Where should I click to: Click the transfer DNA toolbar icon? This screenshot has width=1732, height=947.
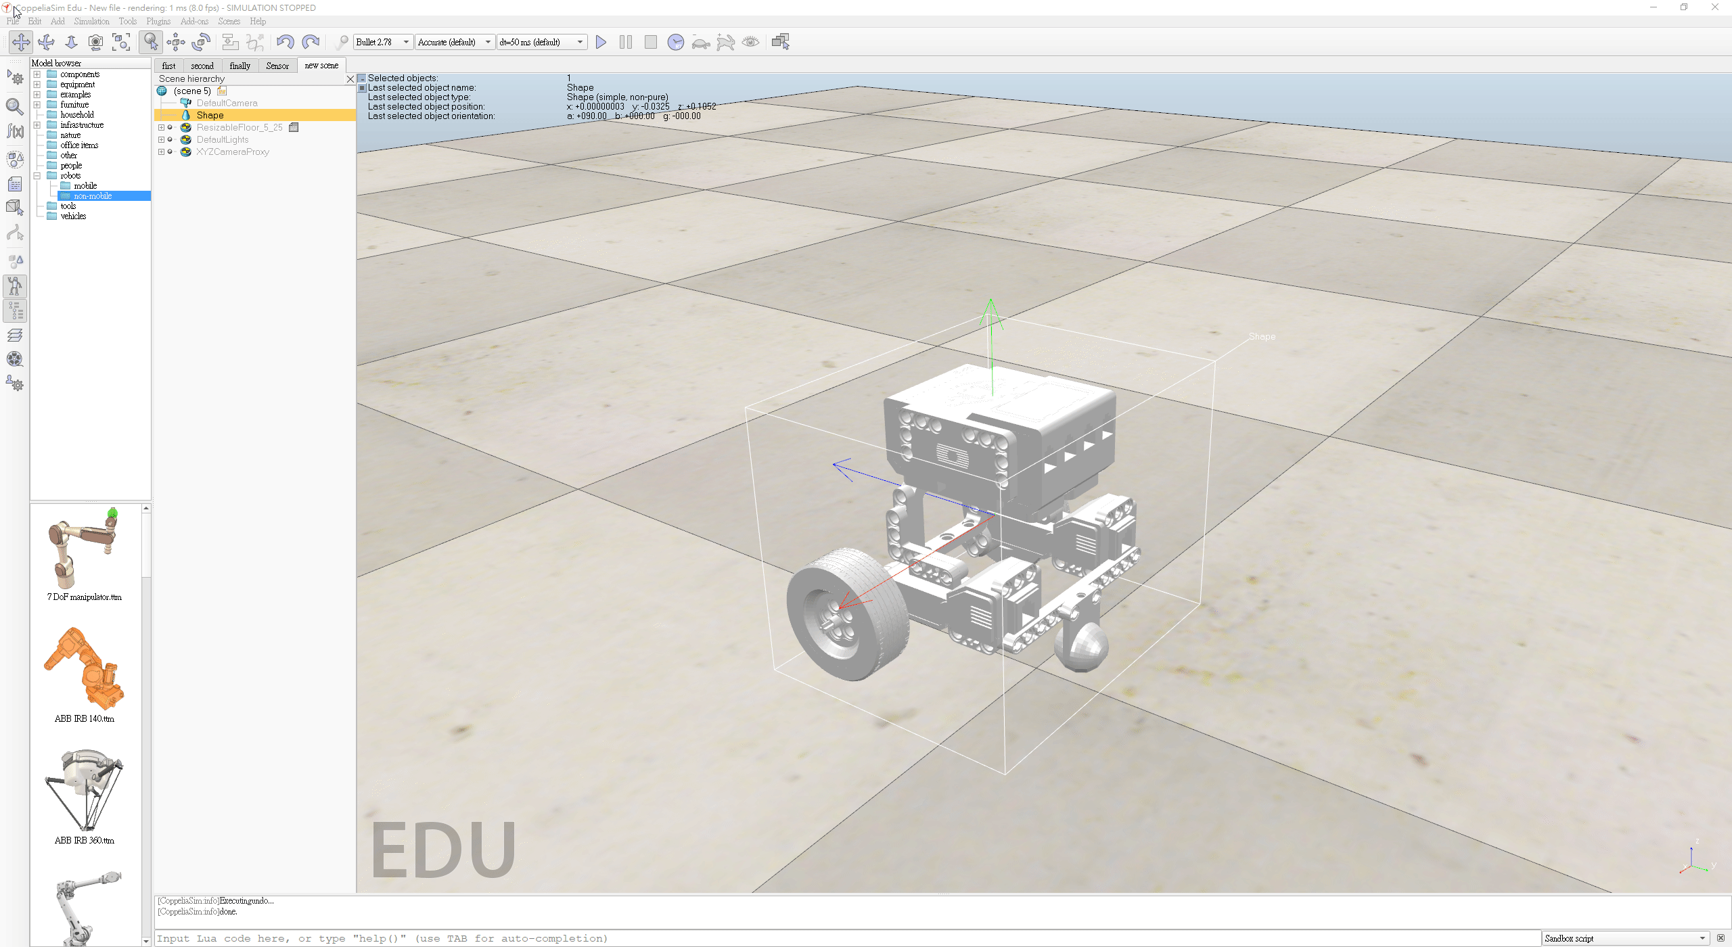(x=255, y=42)
